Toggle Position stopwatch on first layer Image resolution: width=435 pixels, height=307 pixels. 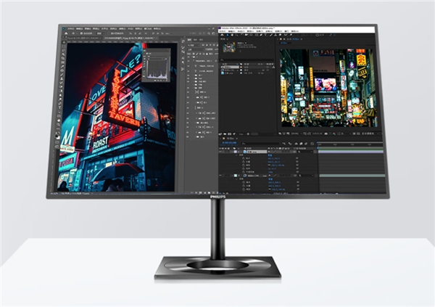point(244,162)
